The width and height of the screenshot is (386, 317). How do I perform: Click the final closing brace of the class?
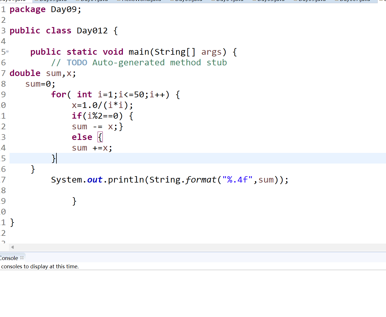click(x=12, y=223)
